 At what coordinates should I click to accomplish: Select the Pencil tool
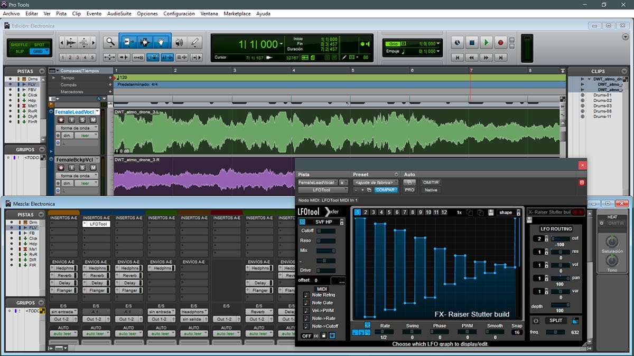(195, 42)
